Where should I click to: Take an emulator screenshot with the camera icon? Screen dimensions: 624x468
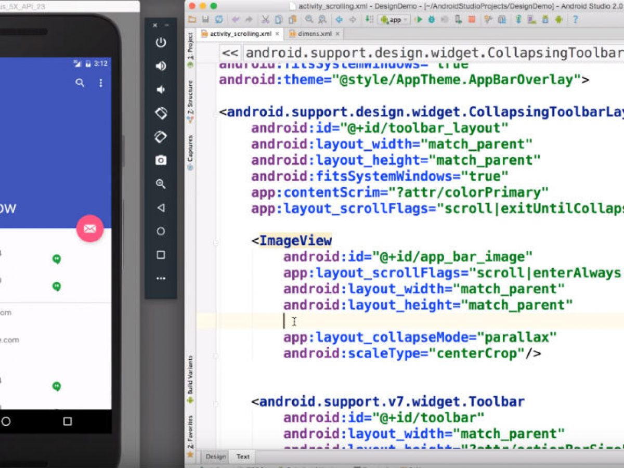click(x=161, y=160)
